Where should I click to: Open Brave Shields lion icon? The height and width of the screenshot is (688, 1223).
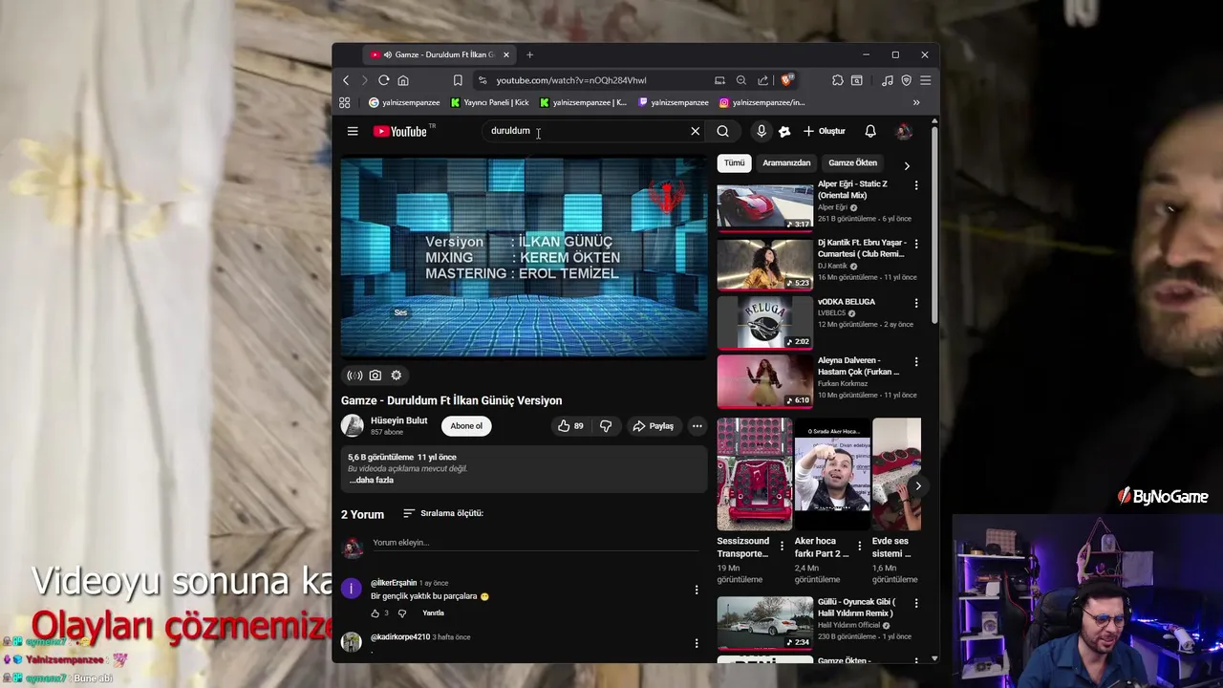click(x=786, y=80)
